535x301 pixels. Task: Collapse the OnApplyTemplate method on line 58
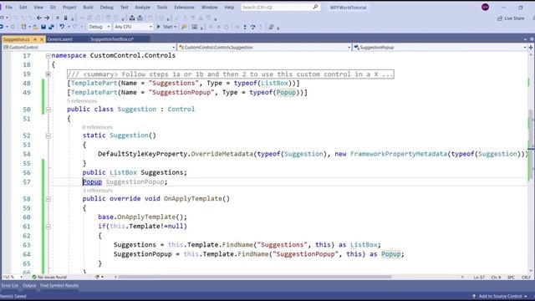pyautogui.click(x=48, y=199)
